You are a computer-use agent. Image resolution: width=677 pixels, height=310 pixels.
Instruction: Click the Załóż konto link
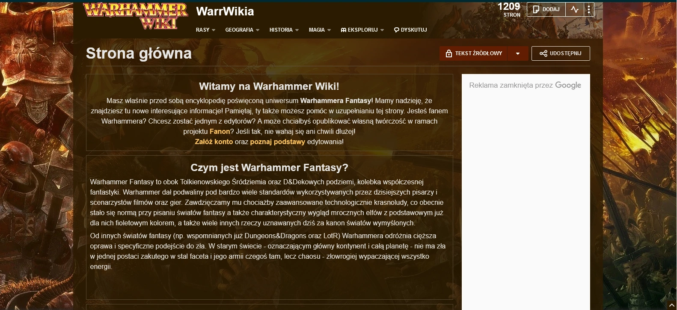click(x=214, y=142)
